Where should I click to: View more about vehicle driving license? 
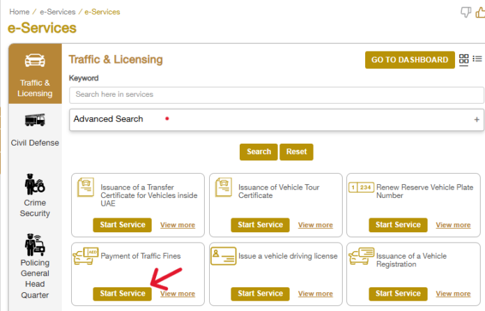click(x=316, y=294)
